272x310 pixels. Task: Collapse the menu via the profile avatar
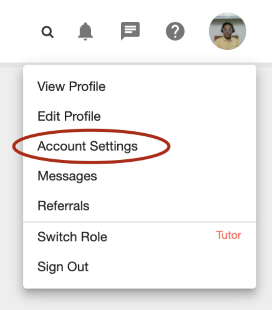(228, 31)
